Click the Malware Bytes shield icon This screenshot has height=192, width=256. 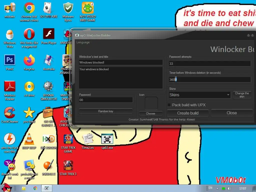[x=68, y=8]
